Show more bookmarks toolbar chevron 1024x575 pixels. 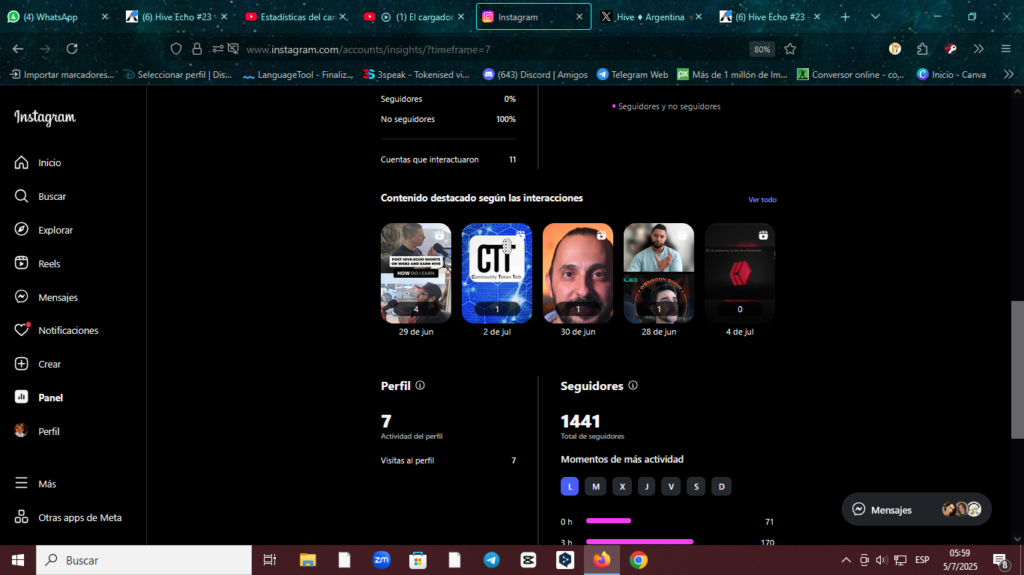(1008, 74)
